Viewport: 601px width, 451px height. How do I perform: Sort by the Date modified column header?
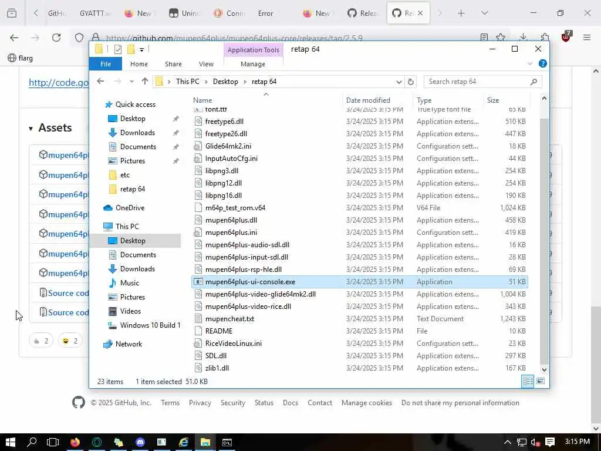pyautogui.click(x=368, y=100)
